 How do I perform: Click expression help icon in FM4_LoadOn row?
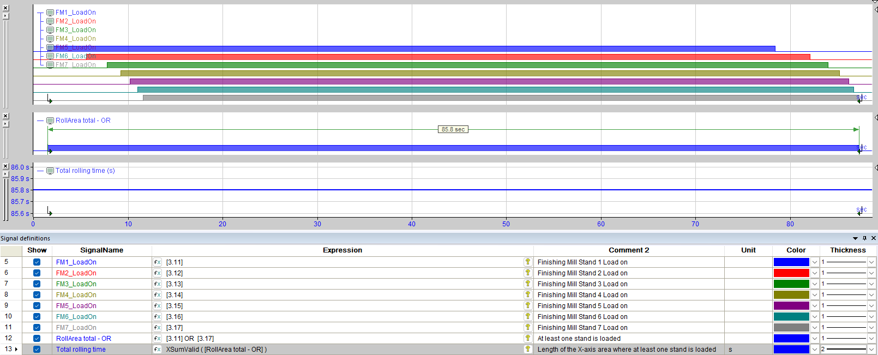pyautogui.click(x=528, y=294)
